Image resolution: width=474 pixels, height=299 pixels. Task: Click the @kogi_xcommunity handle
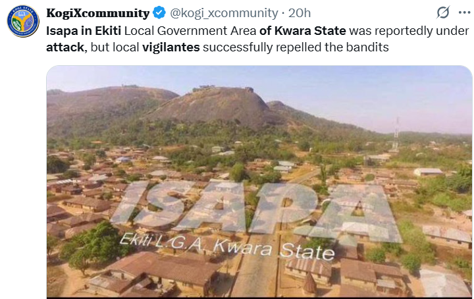point(224,13)
